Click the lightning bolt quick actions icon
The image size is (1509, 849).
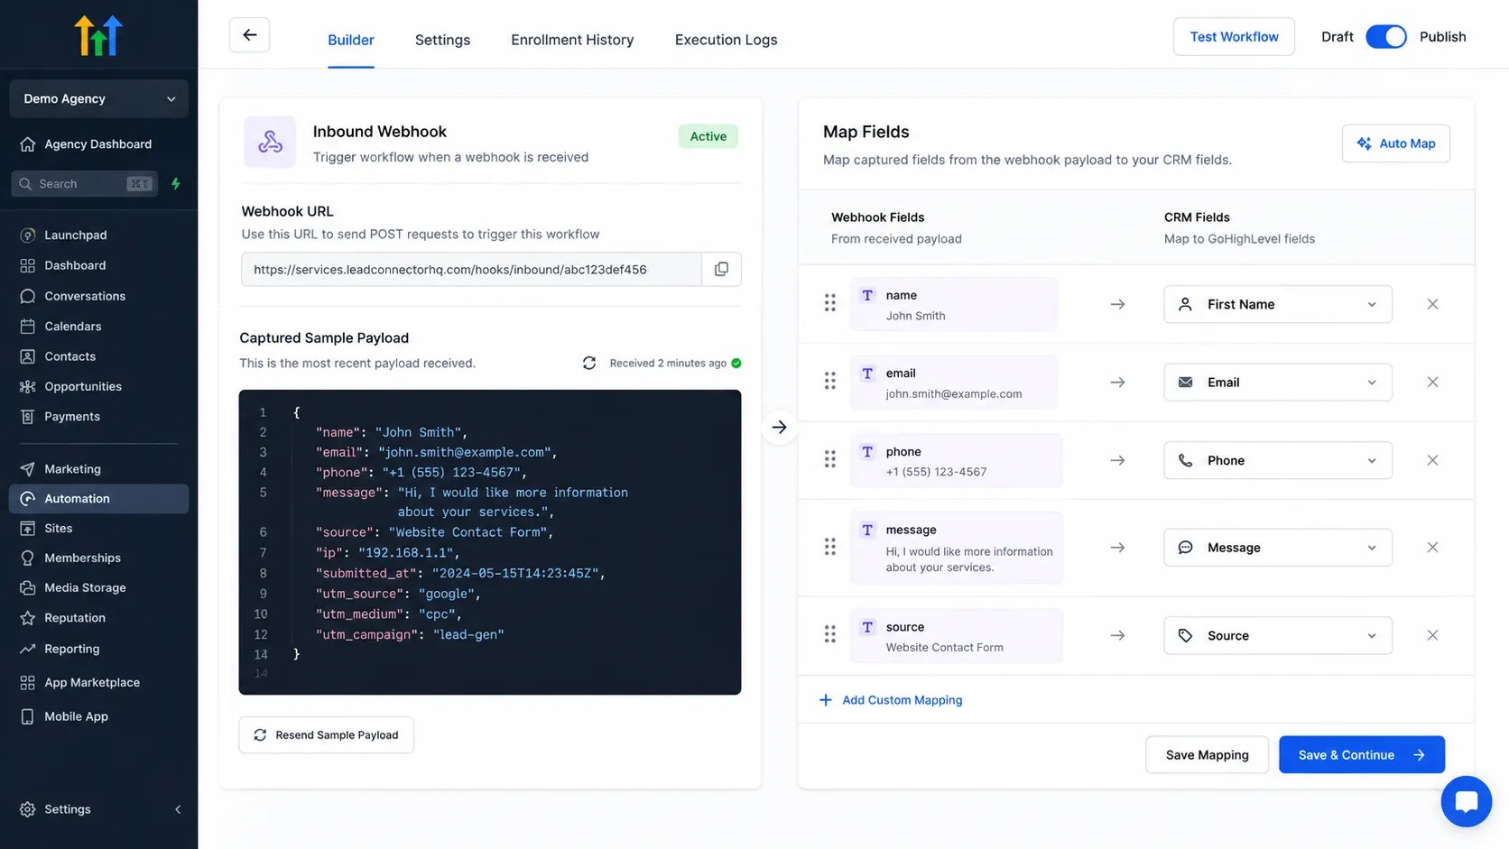click(176, 183)
